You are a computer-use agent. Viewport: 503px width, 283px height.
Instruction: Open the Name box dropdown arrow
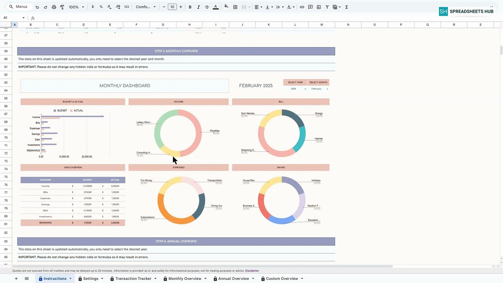(24, 18)
